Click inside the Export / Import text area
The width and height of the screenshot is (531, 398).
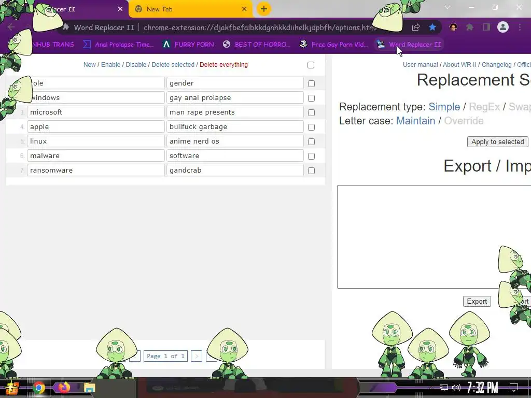[x=434, y=237]
